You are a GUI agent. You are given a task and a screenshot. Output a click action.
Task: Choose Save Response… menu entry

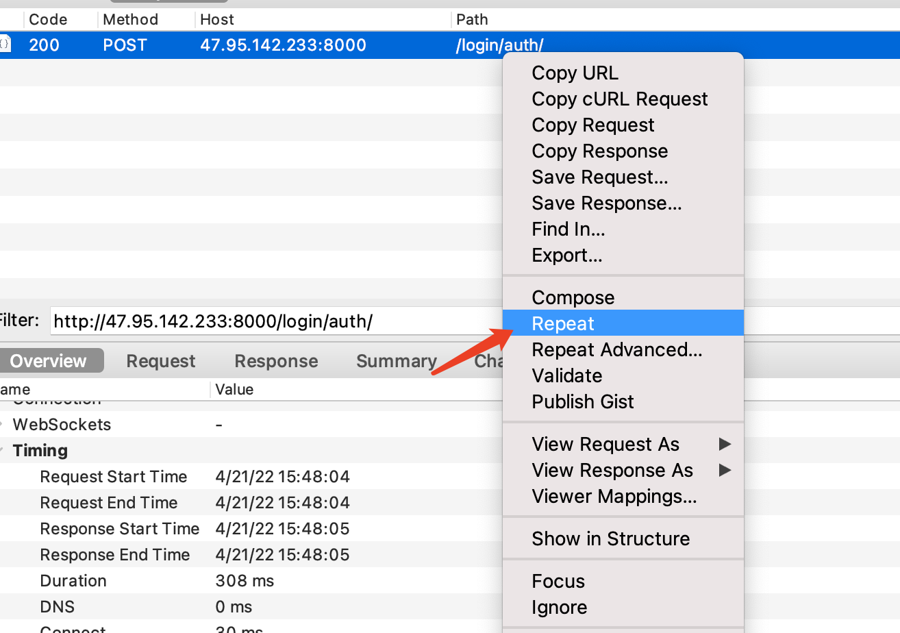[606, 203]
